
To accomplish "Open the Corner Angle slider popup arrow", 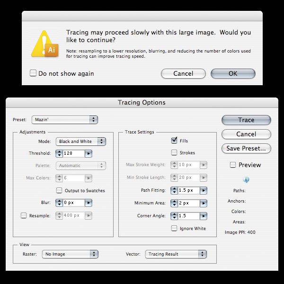I will click(x=204, y=216).
